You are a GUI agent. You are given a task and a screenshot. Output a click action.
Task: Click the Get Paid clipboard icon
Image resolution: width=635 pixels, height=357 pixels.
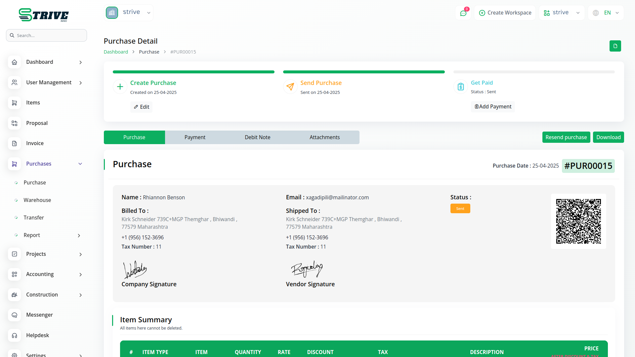[x=460, y=87]
